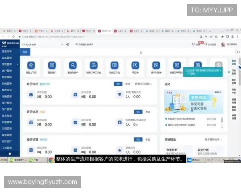The width and height of the screenshot is (241, 192).
Task: Select 昨日 toggle in 智慧门店 panel
Action: [x=127, y=84]
